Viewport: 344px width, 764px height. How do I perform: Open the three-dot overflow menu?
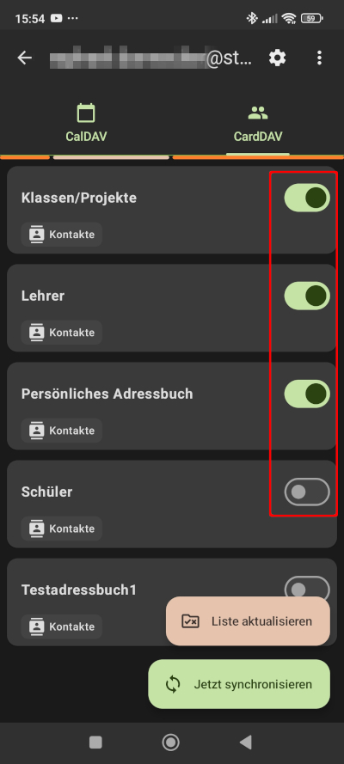click(319, 58)
